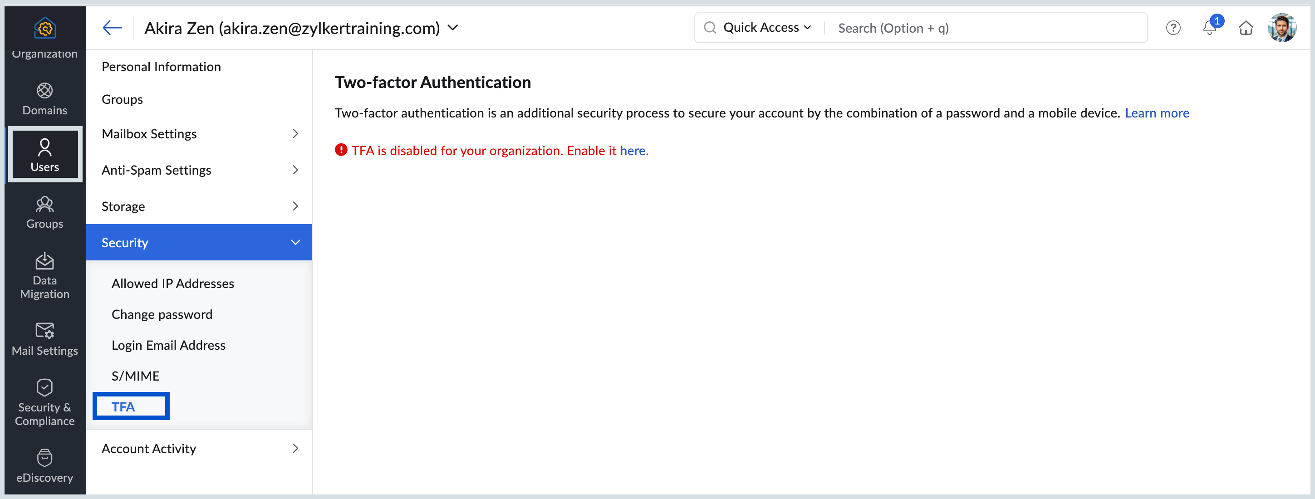Select Change password menu item

(x=162, y=314)
